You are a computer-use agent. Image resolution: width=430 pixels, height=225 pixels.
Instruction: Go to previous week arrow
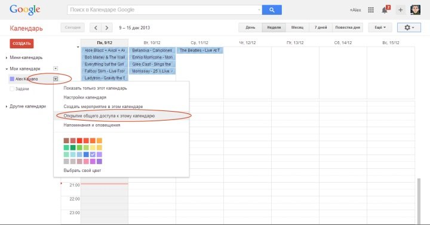(x=96, y=27)
